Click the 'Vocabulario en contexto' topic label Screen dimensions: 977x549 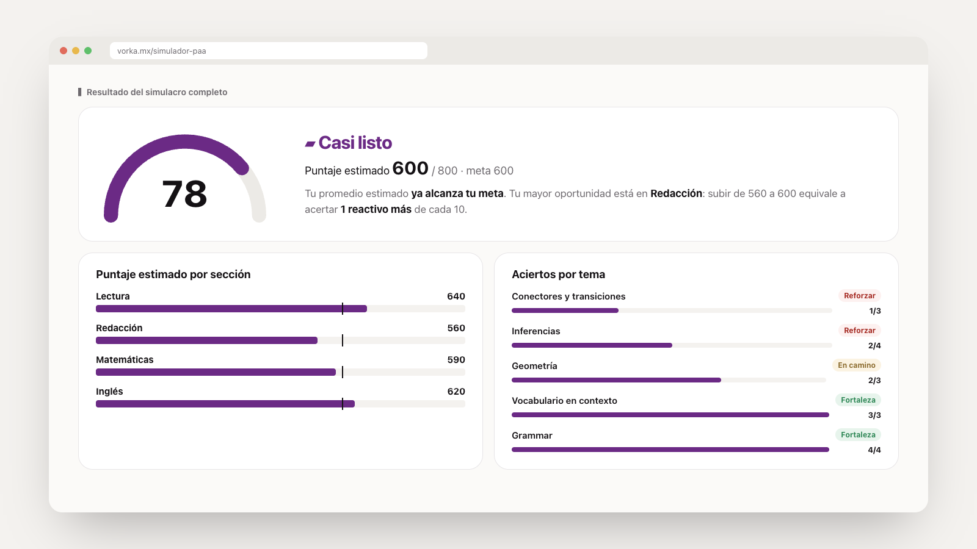[x=564, y=401]
